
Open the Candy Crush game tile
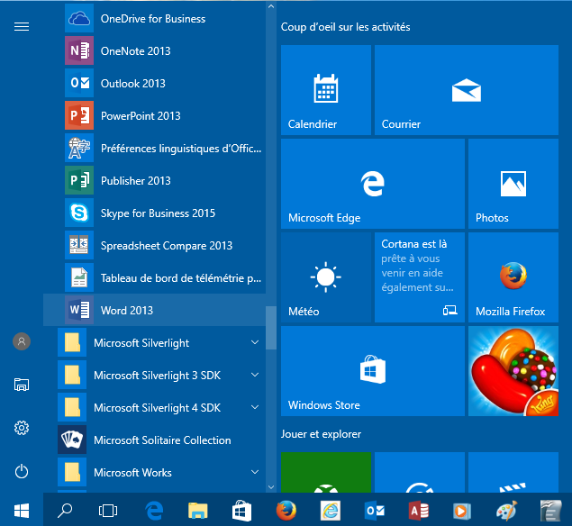(513, 371)
